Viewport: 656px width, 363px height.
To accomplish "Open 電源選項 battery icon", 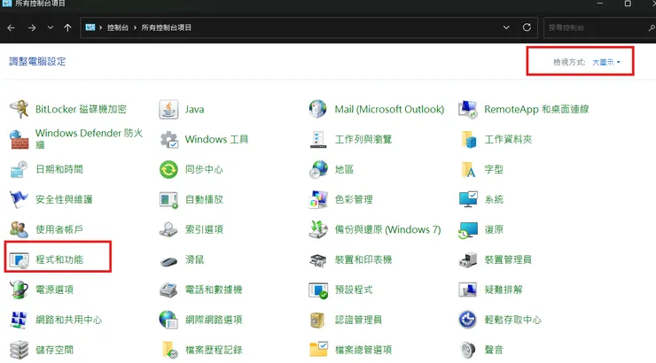I will coord(20,290).
